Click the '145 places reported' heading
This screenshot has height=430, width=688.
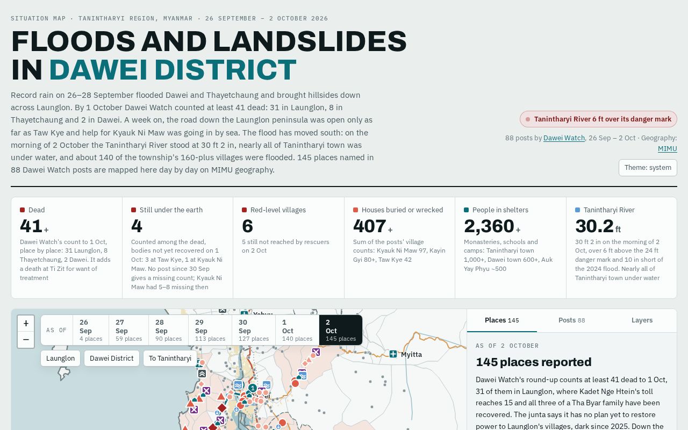coord(534,362)
